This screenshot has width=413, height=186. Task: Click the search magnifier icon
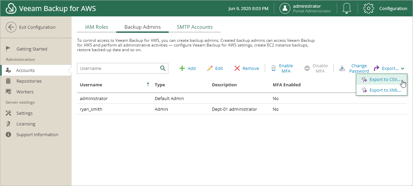[163, 68]
